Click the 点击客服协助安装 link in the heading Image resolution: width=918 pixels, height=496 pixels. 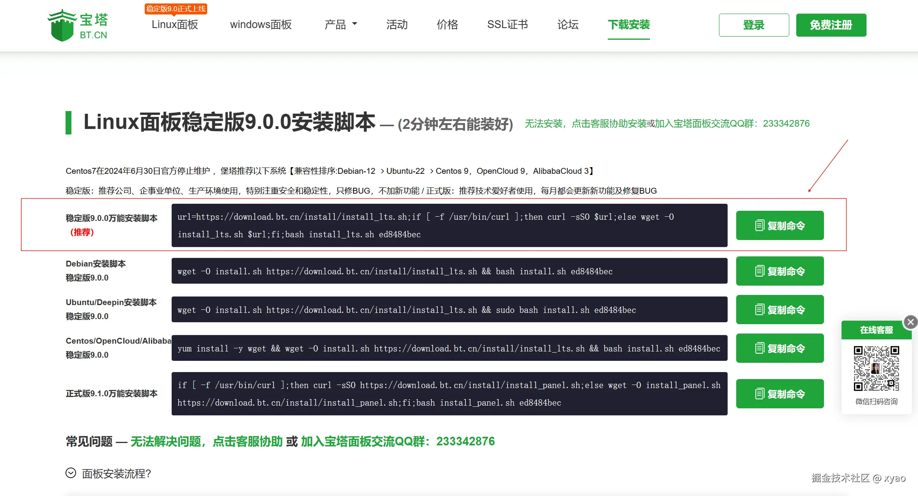[609, 124]
